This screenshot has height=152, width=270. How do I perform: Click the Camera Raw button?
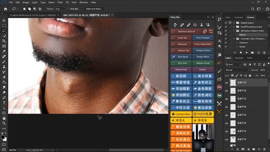[181, 114]
